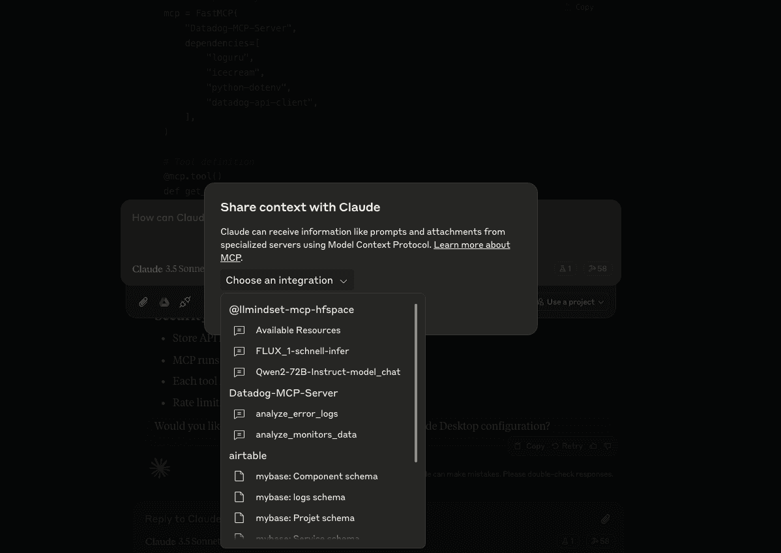
Task: Open Learn more about MCP link
Action: (365, 251)
